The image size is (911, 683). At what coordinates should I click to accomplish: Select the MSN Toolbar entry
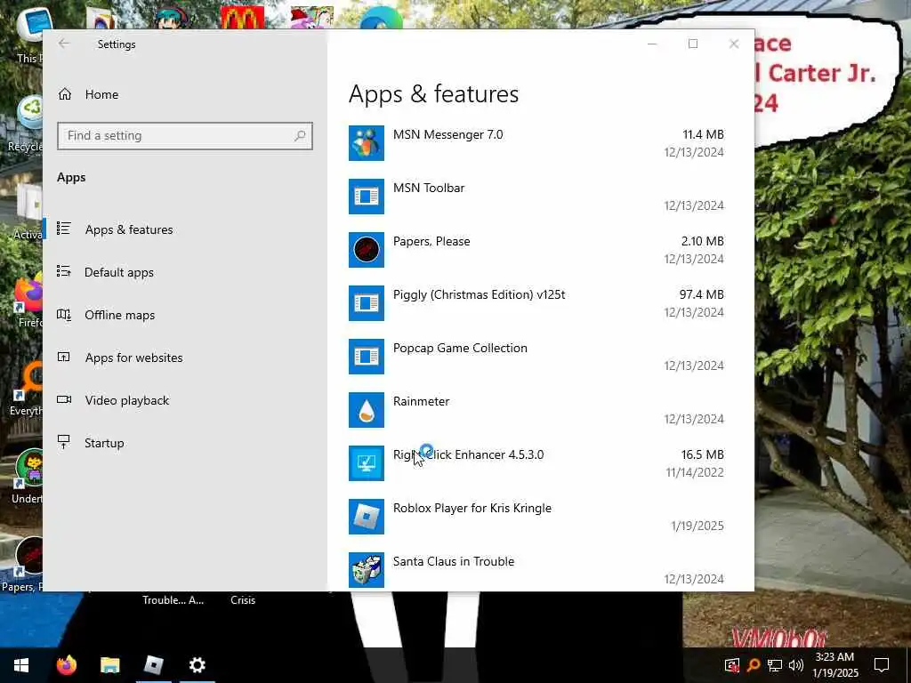(x=536, y=197)
